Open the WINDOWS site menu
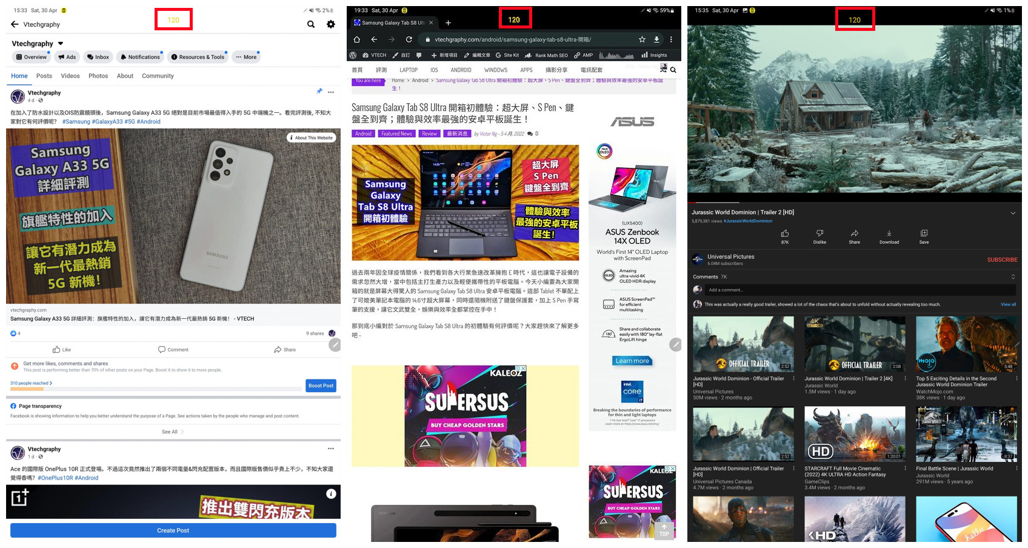 pyautogui.click(x=496, y=70)
